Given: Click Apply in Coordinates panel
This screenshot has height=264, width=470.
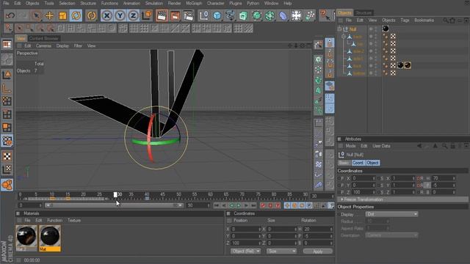Looking at the screenshot, I should [317, 251].
